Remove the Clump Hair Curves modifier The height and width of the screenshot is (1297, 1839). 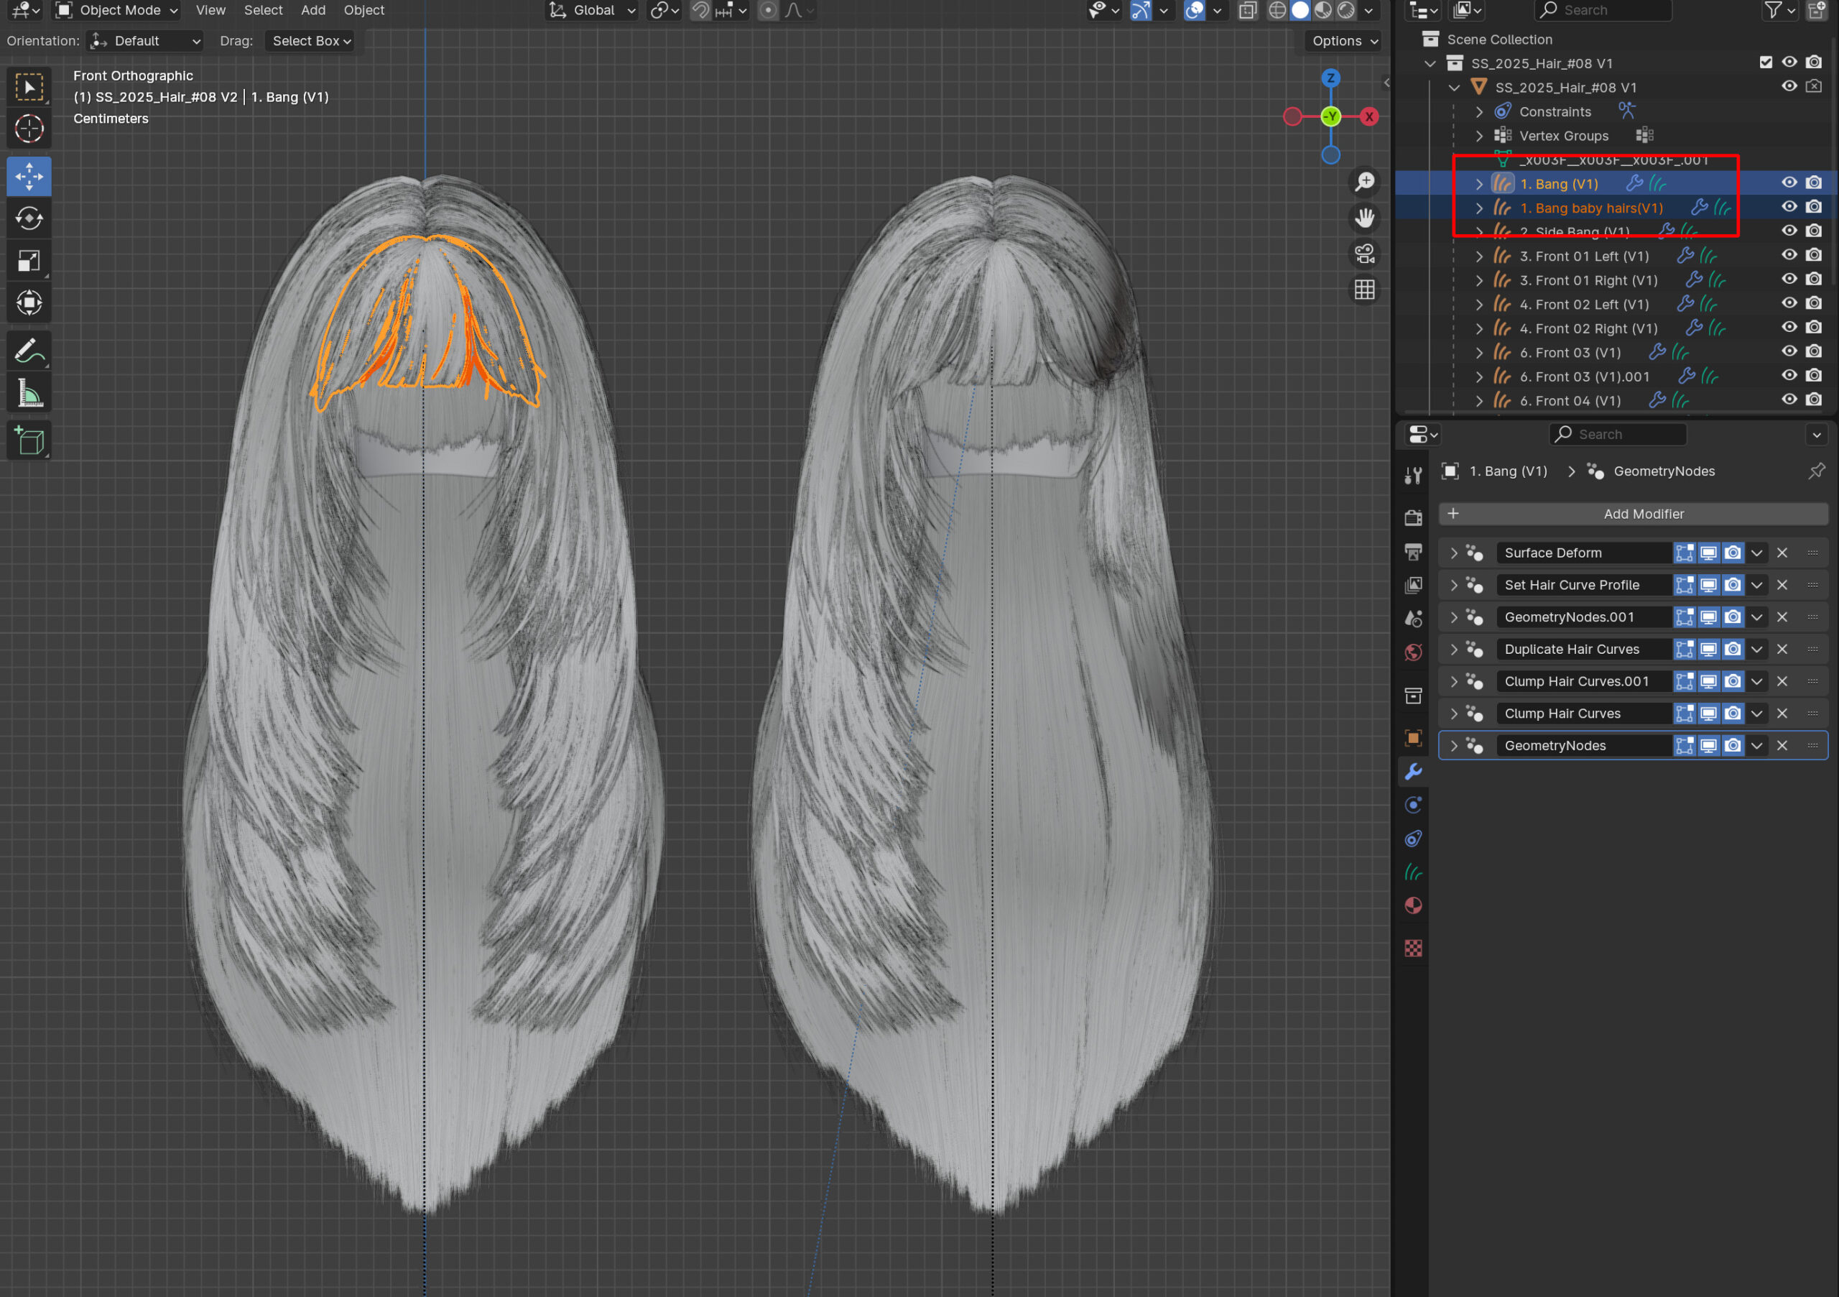click(1782, 713)
